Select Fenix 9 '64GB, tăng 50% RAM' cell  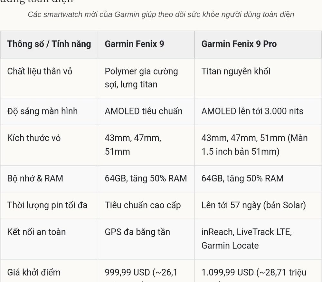click(x=146, y=179)
